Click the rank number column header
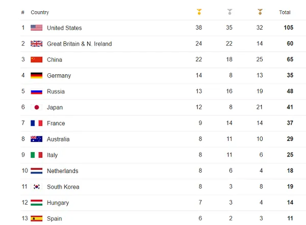This screenshot has height=225, width=306. point(23,12)
